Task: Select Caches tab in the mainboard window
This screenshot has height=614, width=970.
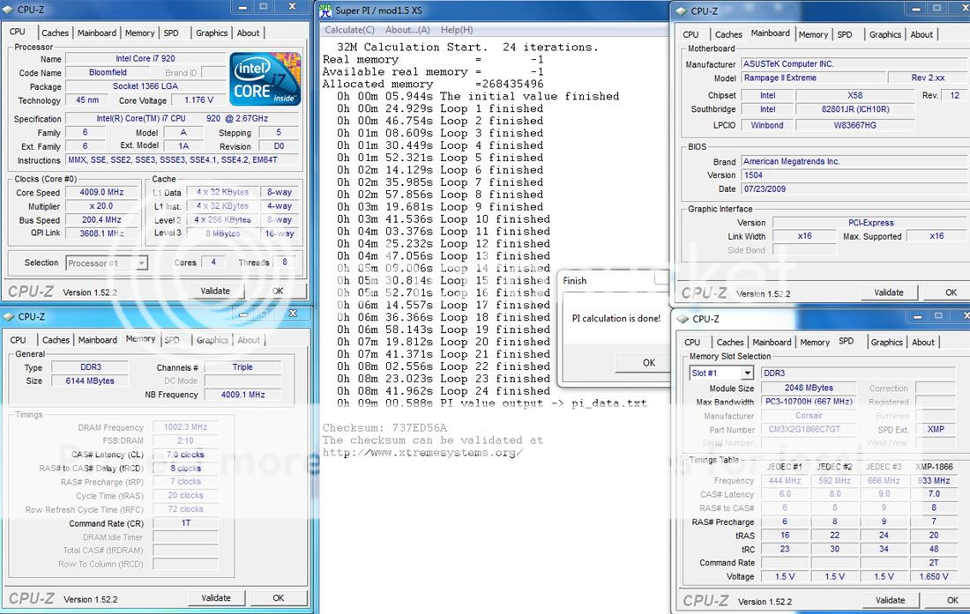Action: pos(728,34)
